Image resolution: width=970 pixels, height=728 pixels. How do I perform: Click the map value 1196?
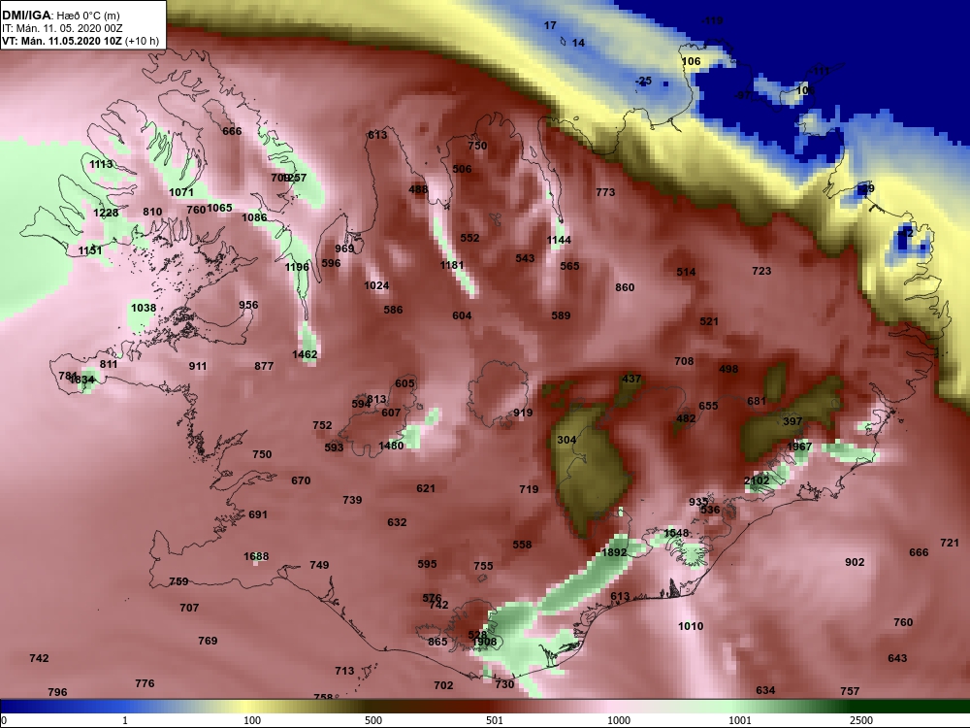point(297,268)
